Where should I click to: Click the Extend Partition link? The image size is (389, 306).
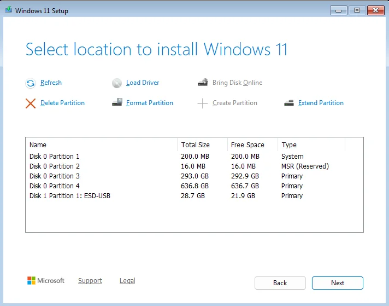point(321,103)
